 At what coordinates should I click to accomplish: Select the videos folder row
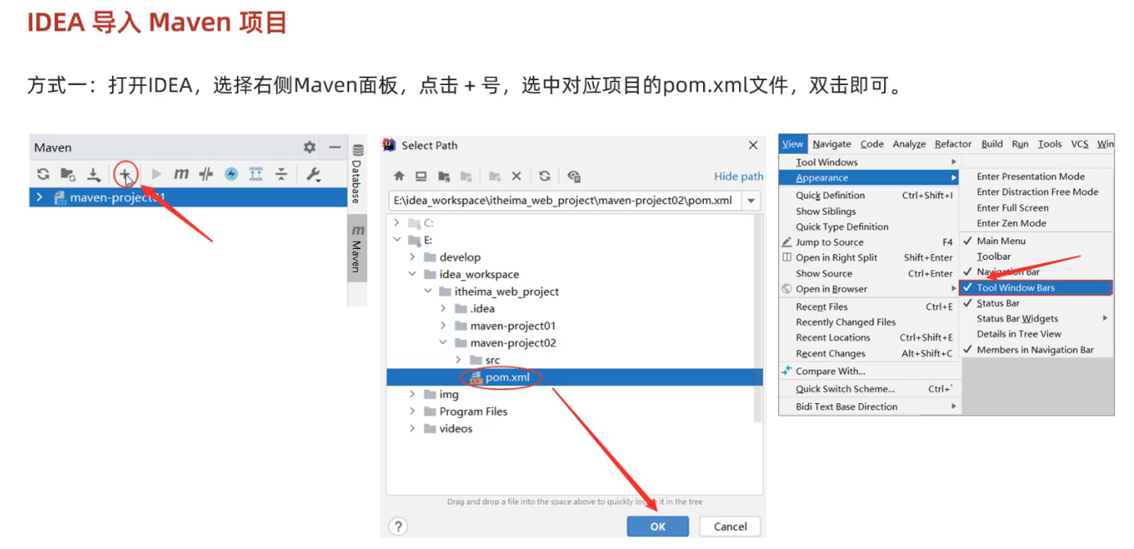pyautogui.click(x=569, y=429)
